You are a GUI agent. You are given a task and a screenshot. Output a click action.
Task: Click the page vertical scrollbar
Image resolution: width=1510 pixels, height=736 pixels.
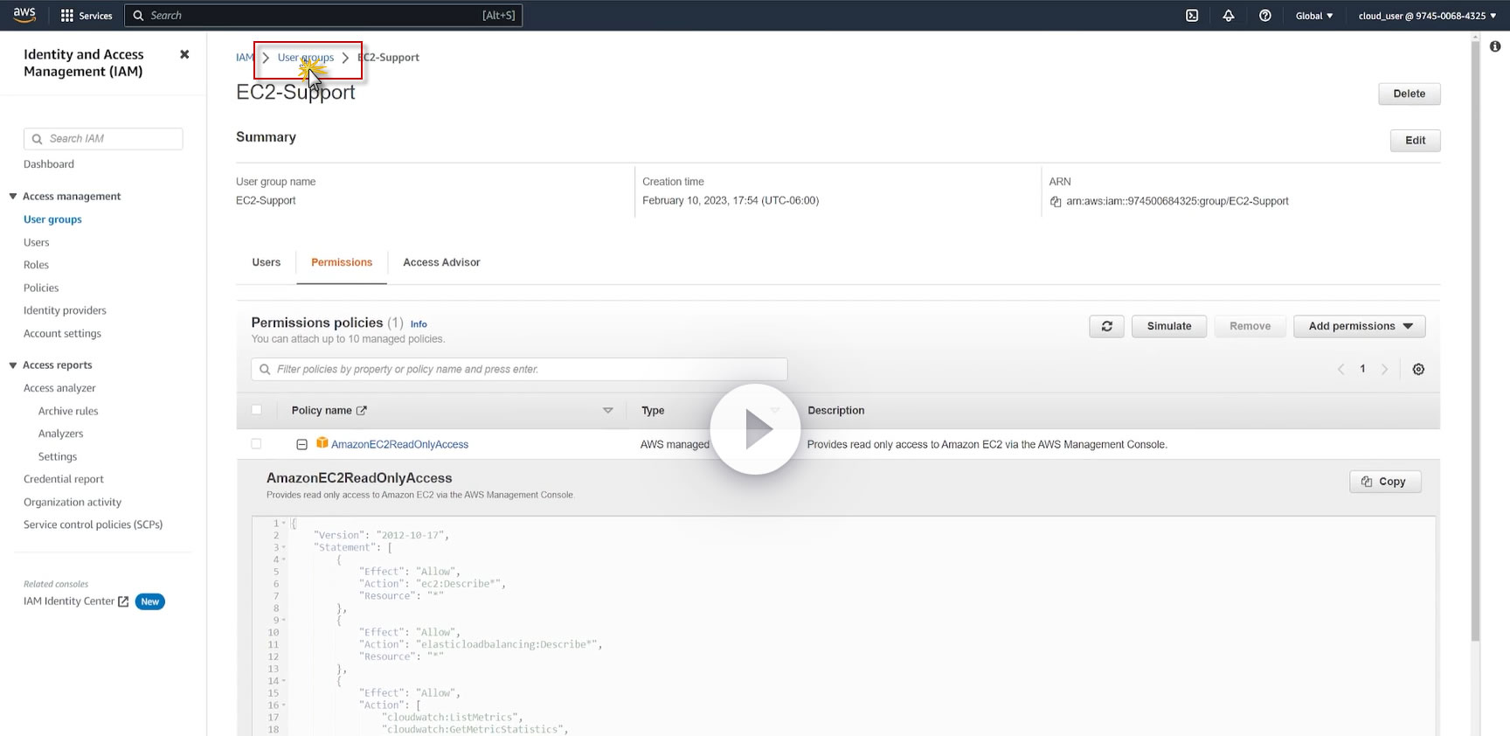[1475, 341]
